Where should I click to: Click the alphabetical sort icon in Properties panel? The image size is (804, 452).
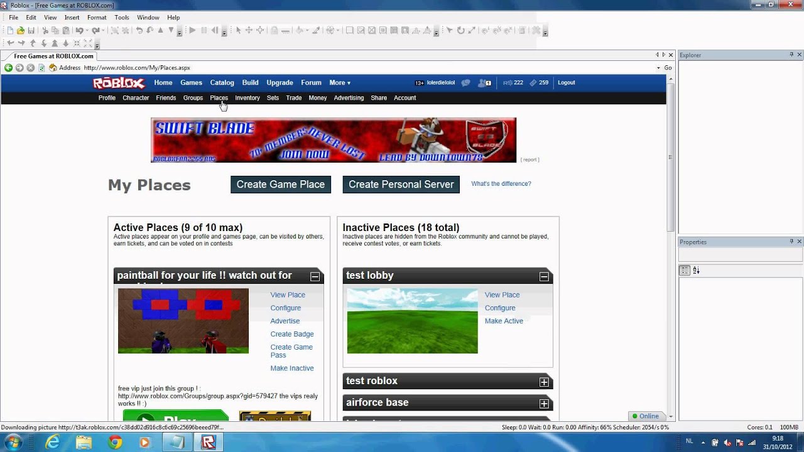(x=696, y=271)
